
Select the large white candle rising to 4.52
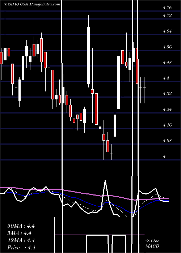click(x=119, y=82)
